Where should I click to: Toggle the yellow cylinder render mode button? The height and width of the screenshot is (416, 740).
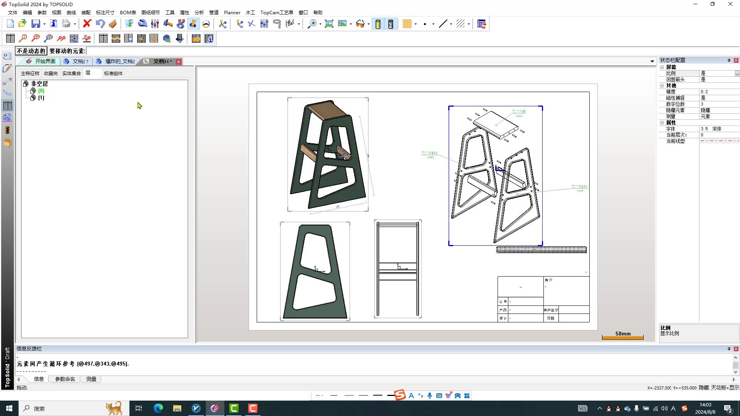pos(378,24)
